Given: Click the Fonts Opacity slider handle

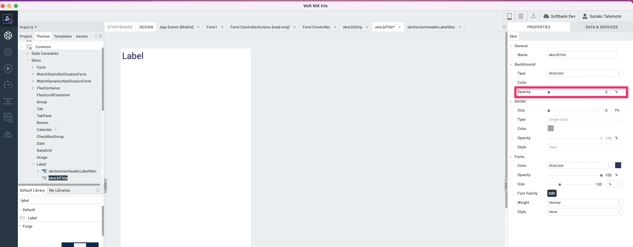Looking at the screenshot, I should (601, 175).
